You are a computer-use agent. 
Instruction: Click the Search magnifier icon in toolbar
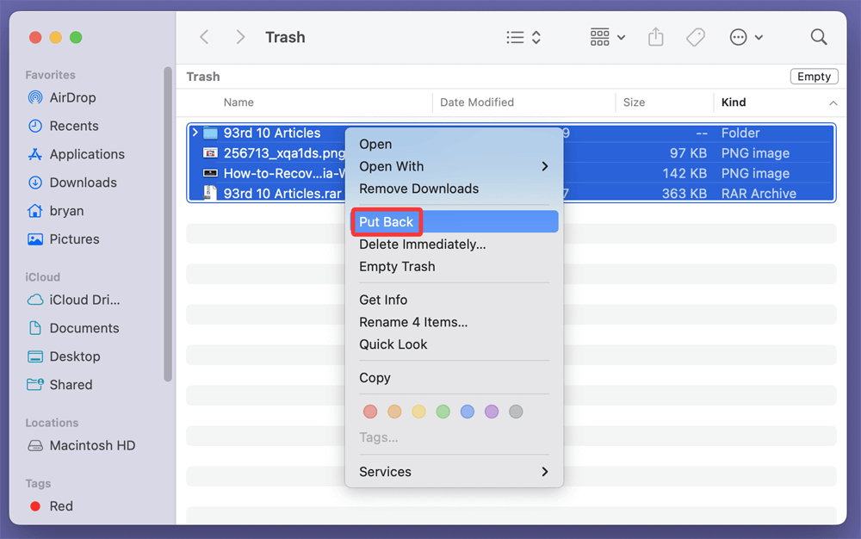[x=818, y=37]
